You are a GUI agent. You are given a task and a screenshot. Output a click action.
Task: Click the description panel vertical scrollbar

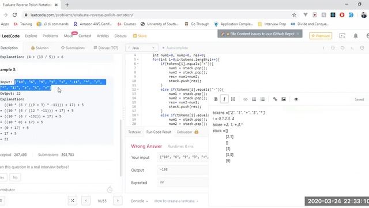pos(121,148)
